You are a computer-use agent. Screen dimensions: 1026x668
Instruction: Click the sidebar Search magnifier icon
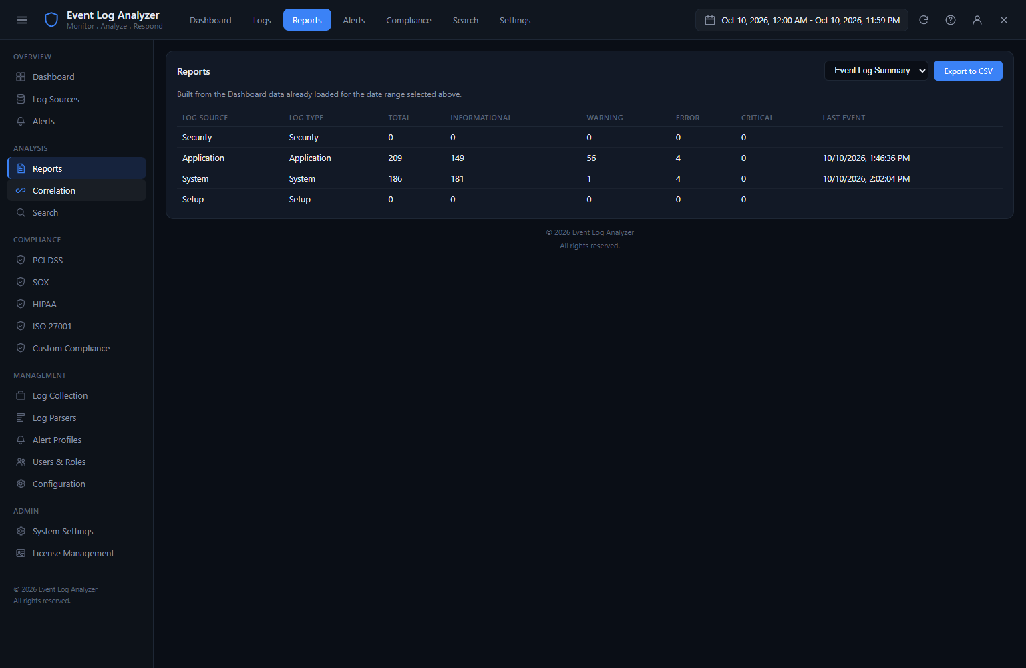(x=21, y=212)
